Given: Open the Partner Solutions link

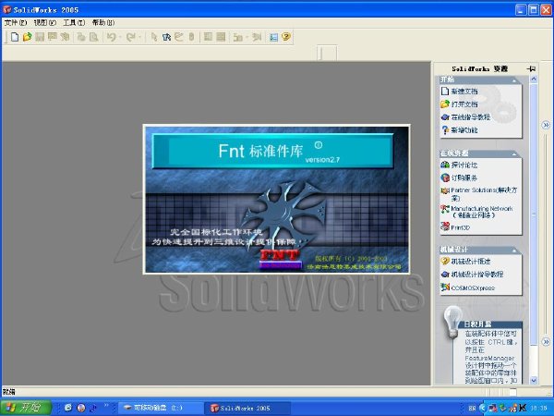Looking at the screenshot, I should [x=484, y=194].
